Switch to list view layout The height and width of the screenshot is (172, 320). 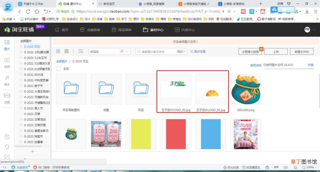point(67,51)
